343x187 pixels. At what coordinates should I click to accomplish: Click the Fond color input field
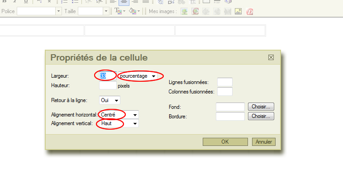click(x=230, y=107)
